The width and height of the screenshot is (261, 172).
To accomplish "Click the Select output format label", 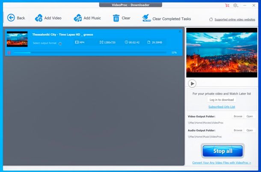I will pos(44,43).
